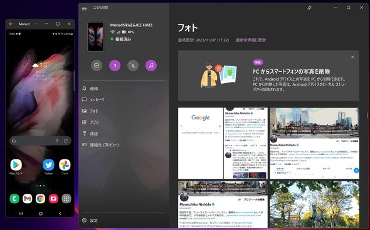Open the hamburger menu in Your Phone app
This screenshot has height=230, width=370.
pyautogui.click(x=84, y=9)
